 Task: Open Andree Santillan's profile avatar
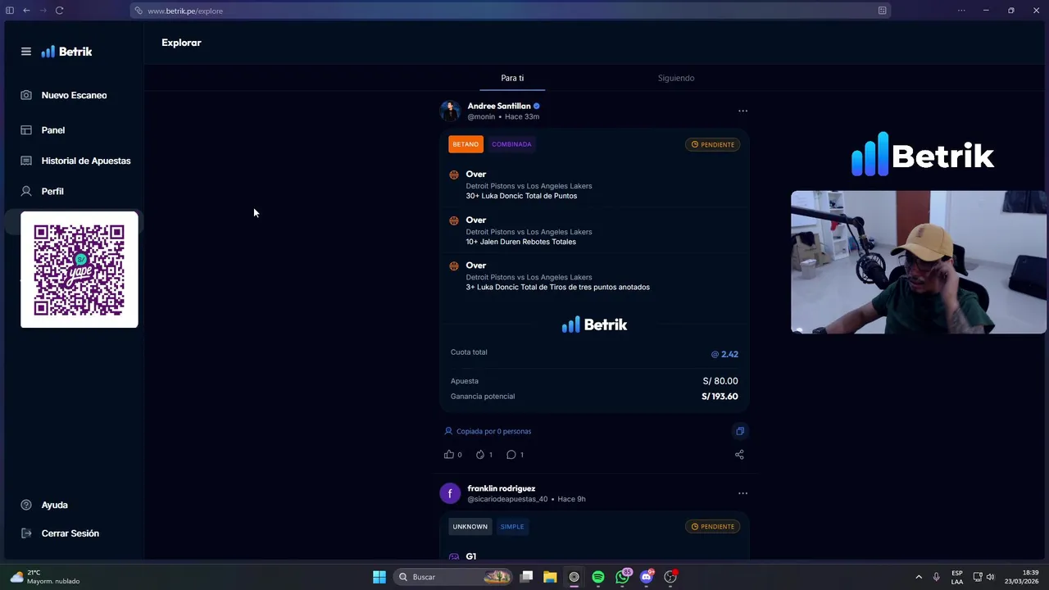click(x=450, y=111)
